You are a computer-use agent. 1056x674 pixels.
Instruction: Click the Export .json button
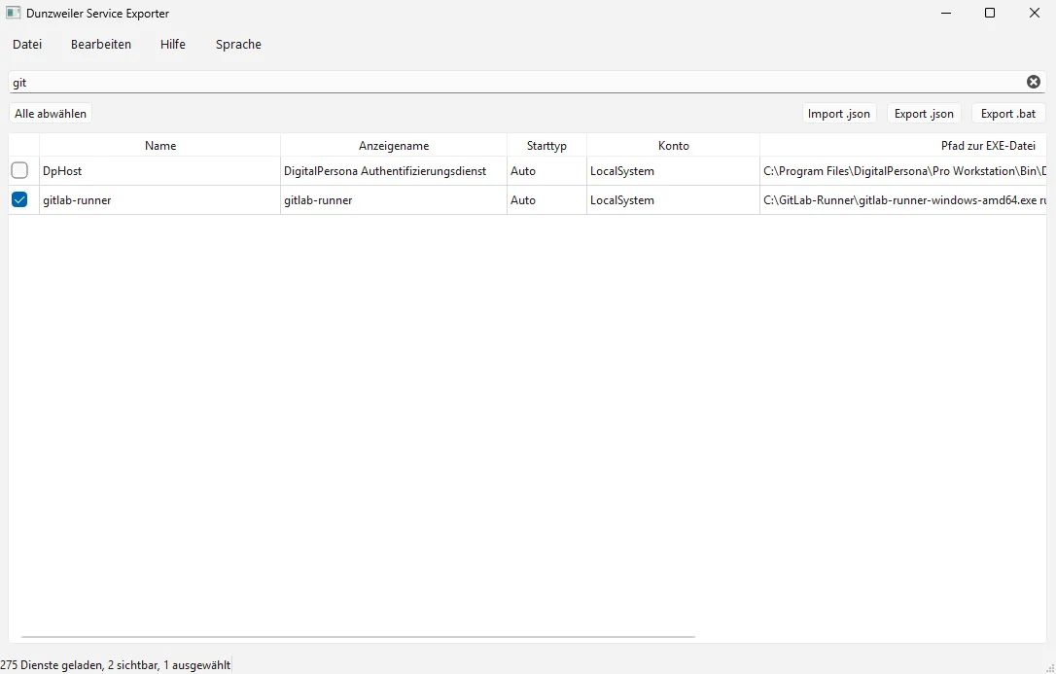pyautogui.click(x=924, y=114)
